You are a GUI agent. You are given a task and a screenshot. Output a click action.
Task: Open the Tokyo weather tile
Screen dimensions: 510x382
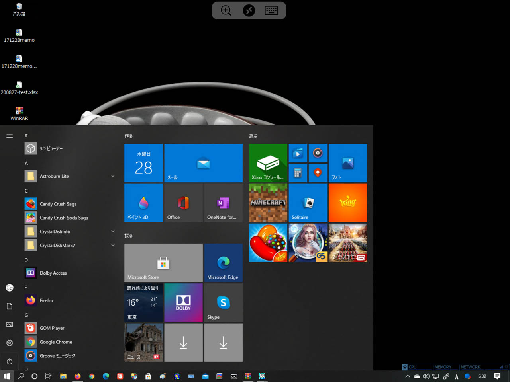click(143, 302)
